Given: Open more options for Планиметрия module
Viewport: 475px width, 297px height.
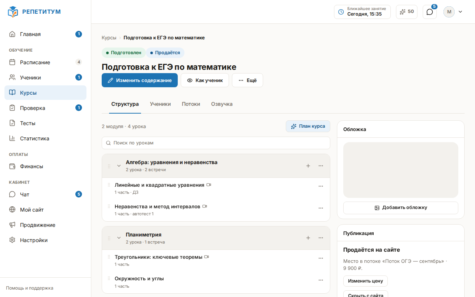Looking at the screenshot, I should (x=321, y=238).
